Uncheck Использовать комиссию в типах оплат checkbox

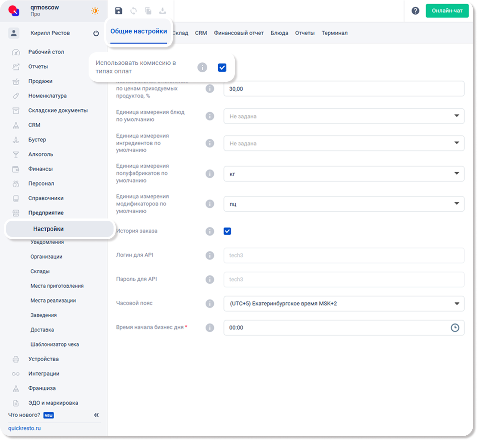pos(222,68)
